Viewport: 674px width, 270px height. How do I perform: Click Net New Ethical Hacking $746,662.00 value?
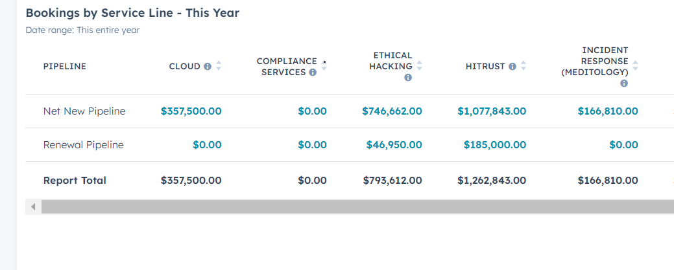tap(392, 111)
